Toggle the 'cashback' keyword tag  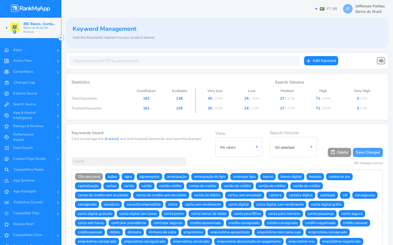pyautogui.click(x=327, y=195)
